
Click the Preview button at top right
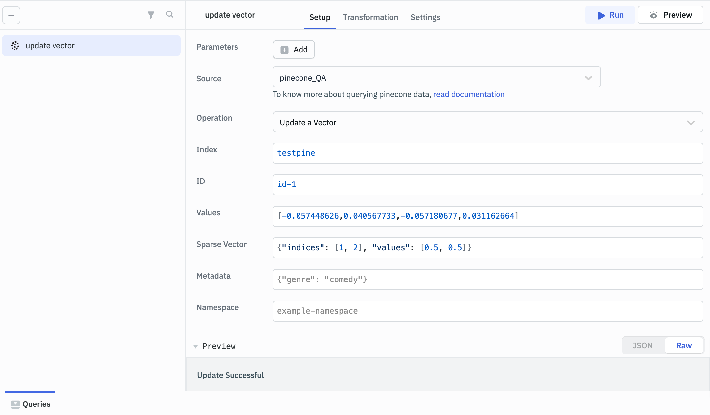tap(670, 15)
